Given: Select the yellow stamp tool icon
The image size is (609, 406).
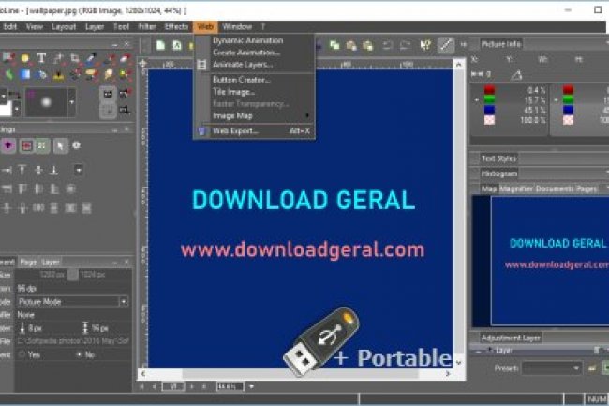Looking at the screenshot, I should click(58, 75).
